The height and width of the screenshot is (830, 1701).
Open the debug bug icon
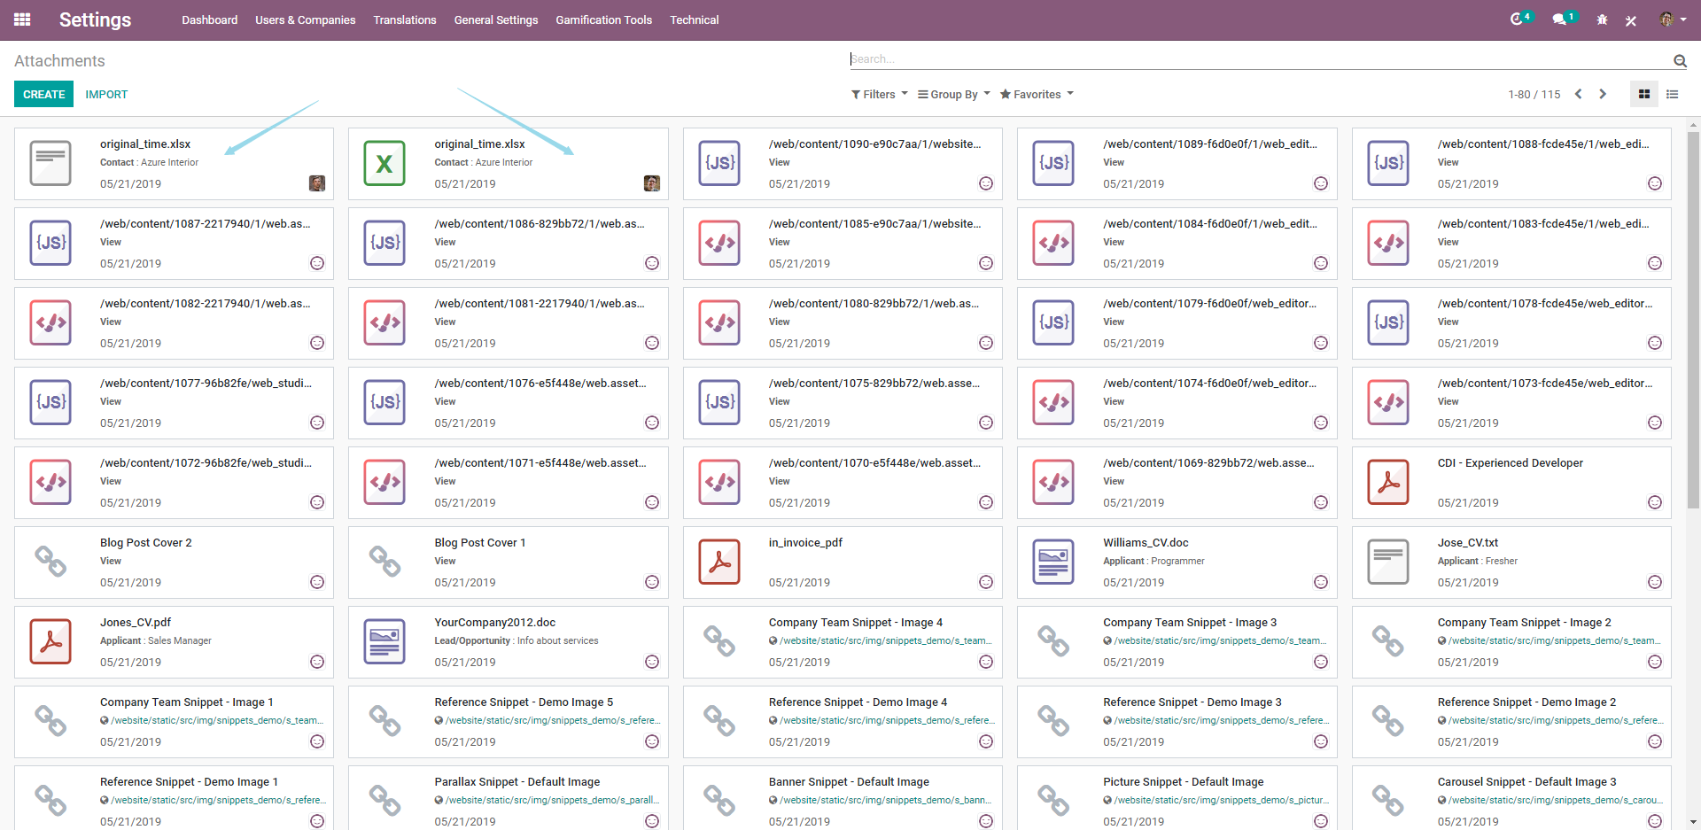click(x=1602, y=19)
